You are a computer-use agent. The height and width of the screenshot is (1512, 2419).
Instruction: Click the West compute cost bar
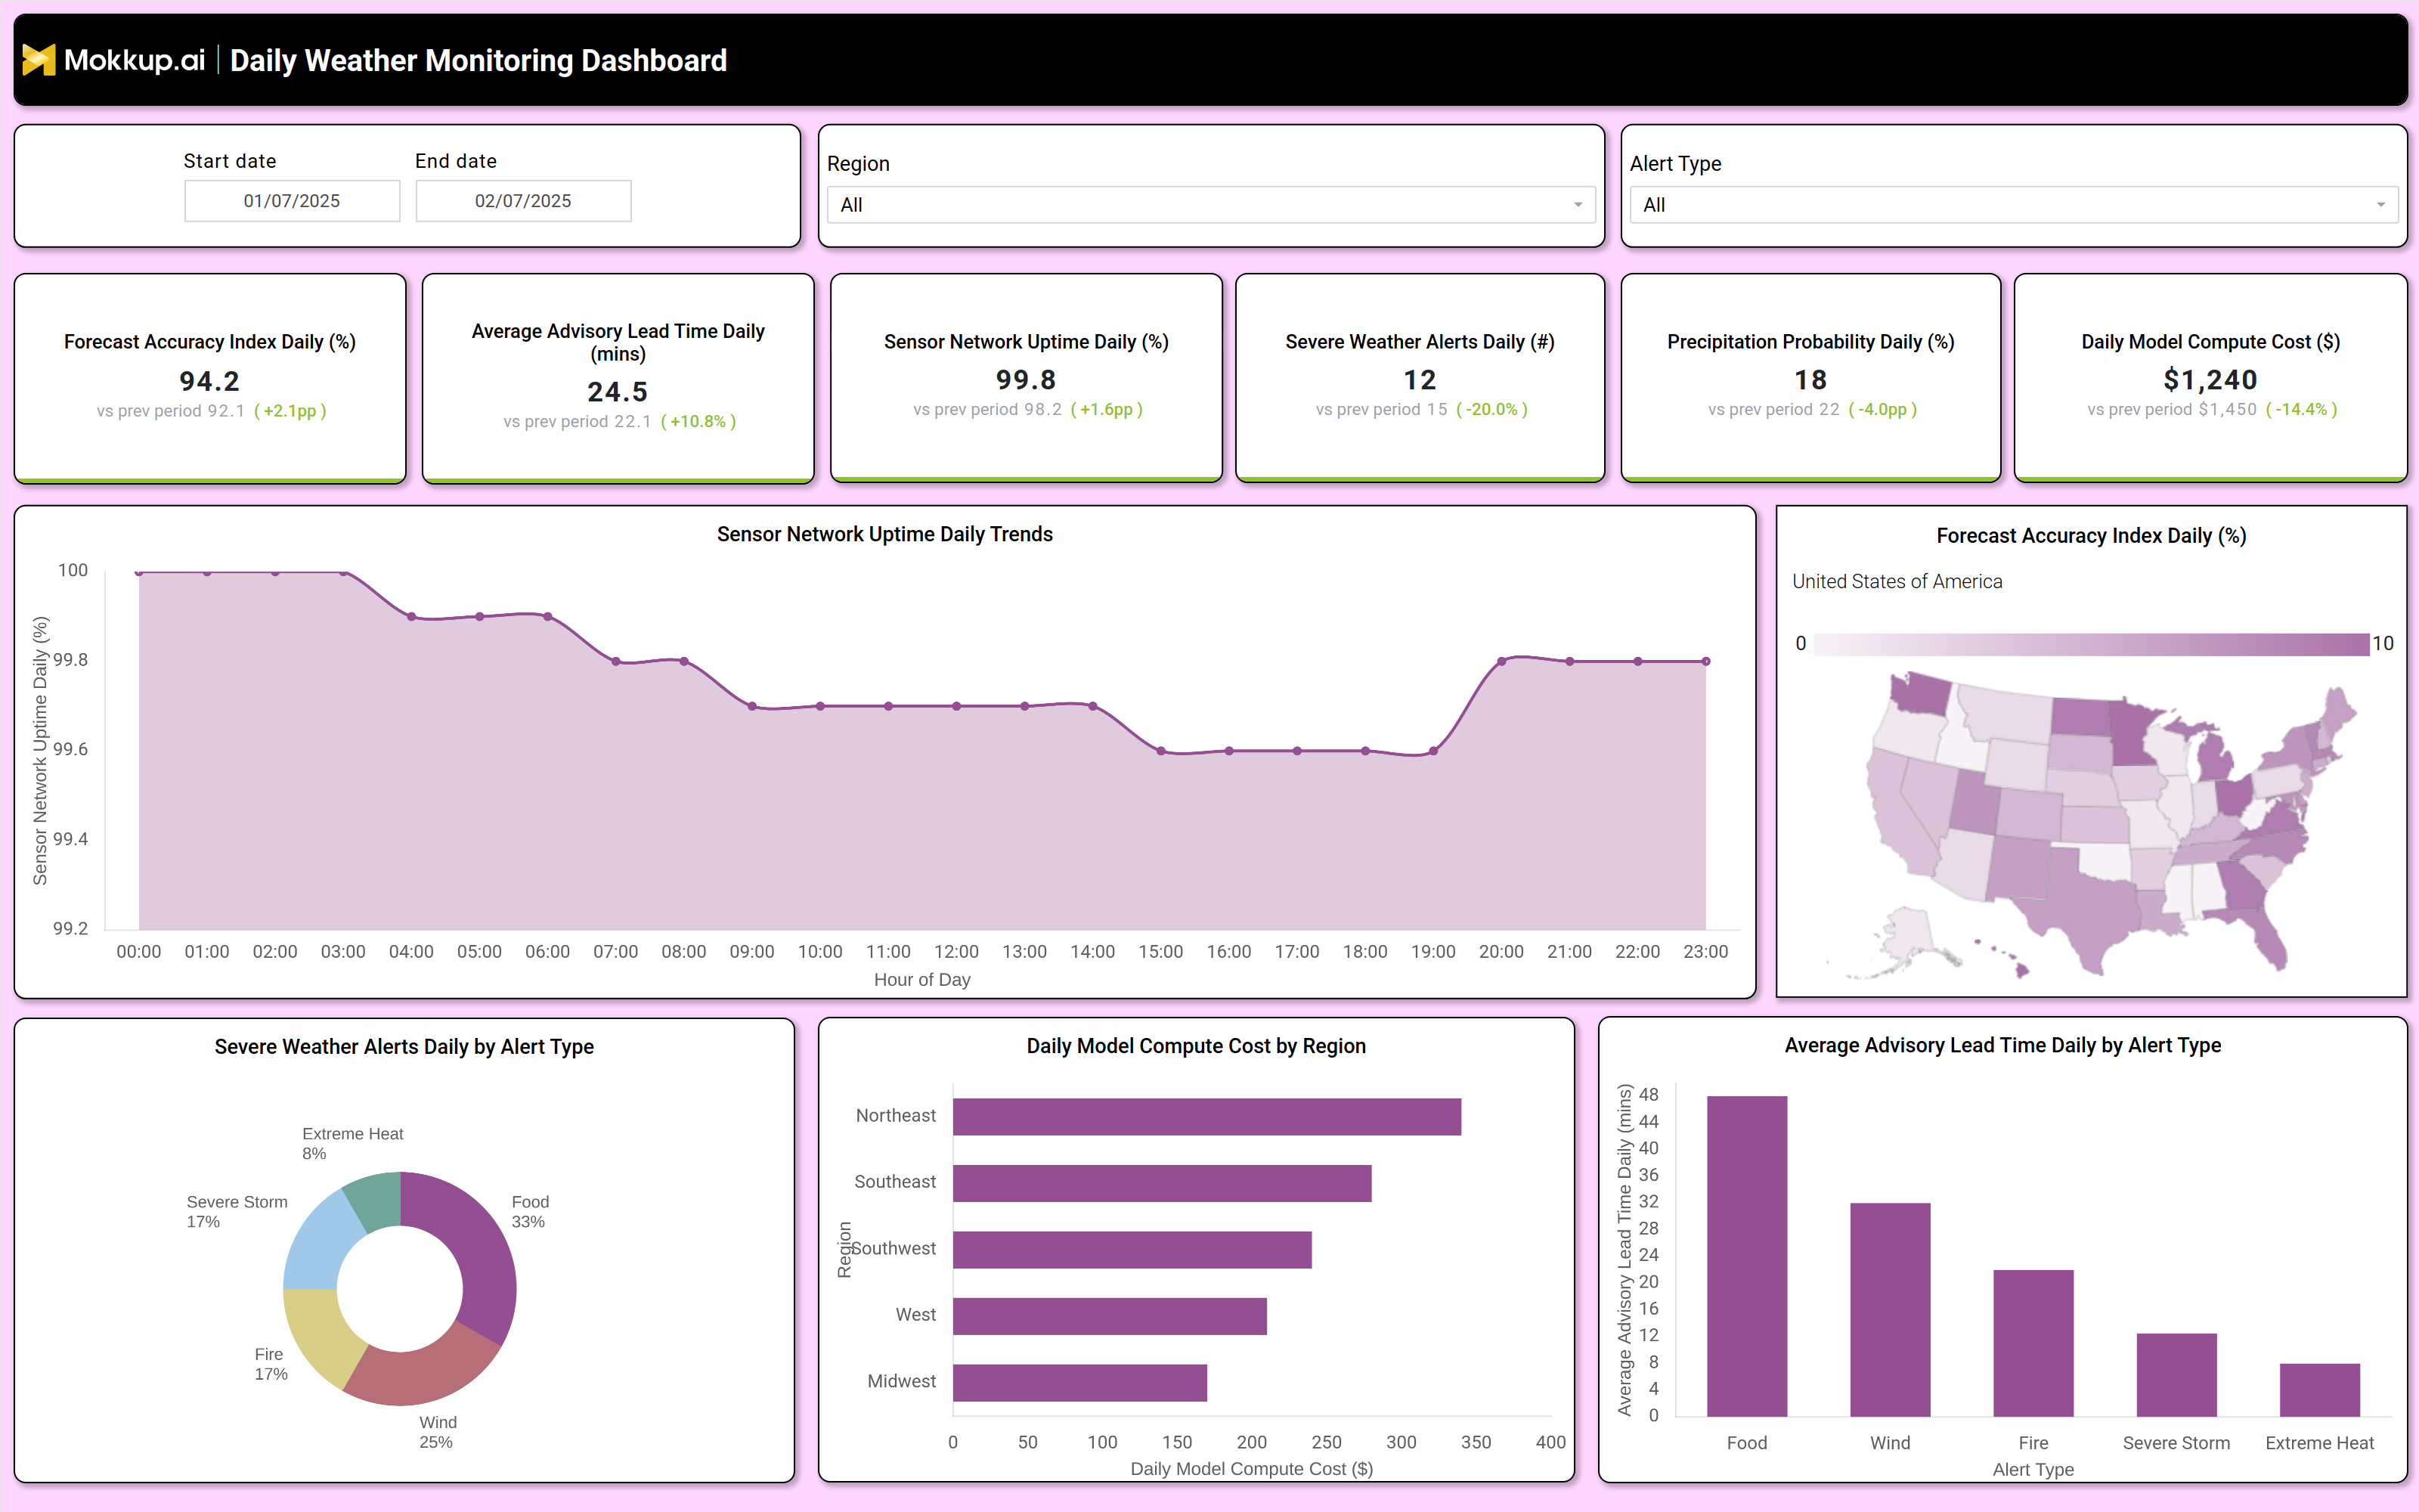(1110, 1316)
